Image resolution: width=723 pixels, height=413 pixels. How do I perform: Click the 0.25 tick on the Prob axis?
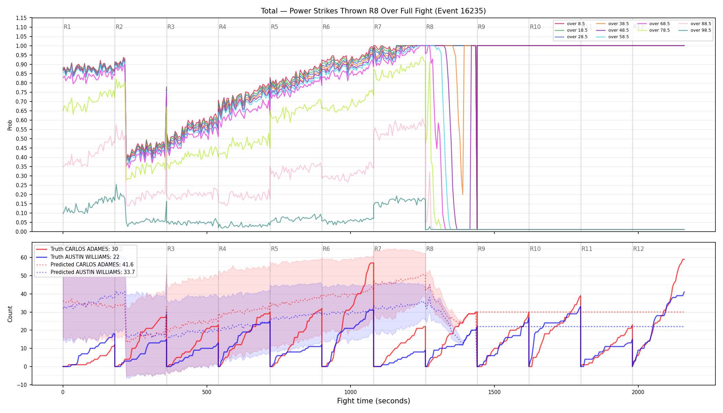pos(21,185)
